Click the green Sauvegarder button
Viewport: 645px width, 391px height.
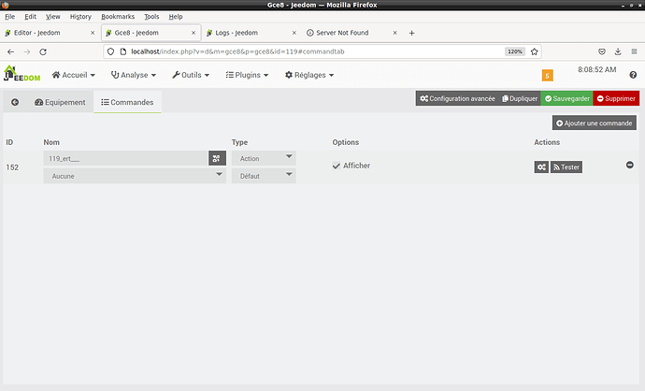(566, 98)
